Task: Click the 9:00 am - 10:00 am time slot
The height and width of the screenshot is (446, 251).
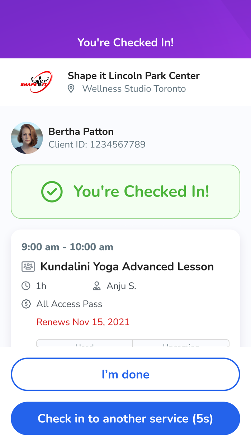Action: [67, 247]
